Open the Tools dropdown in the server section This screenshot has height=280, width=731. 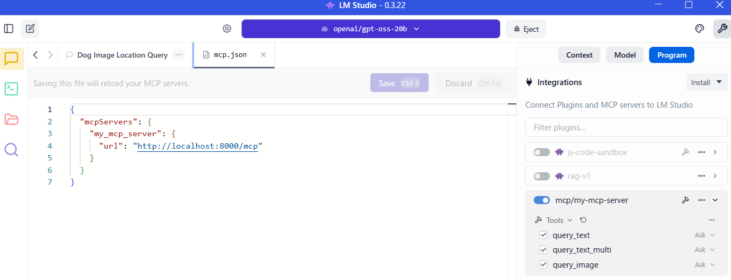click(x=554, y=220)
